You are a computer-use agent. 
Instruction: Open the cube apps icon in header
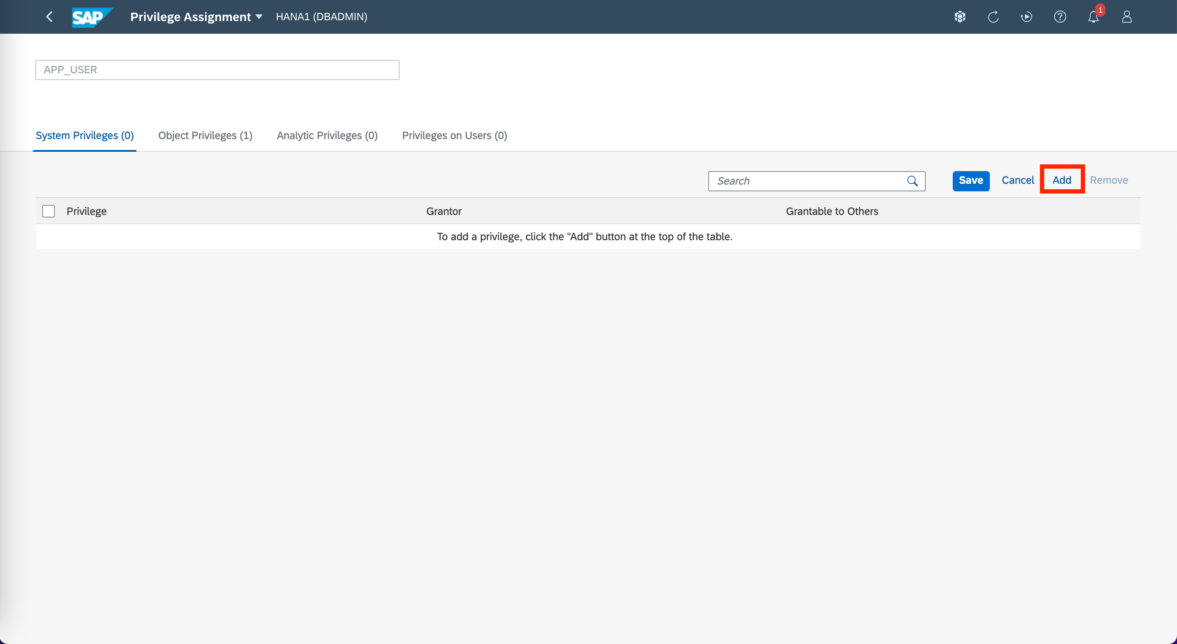click(959, 17)
